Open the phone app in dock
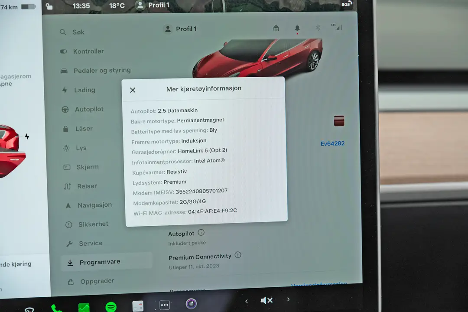This screenshot has height=312, width=468. pyautogui.click(x=56, y=308)
